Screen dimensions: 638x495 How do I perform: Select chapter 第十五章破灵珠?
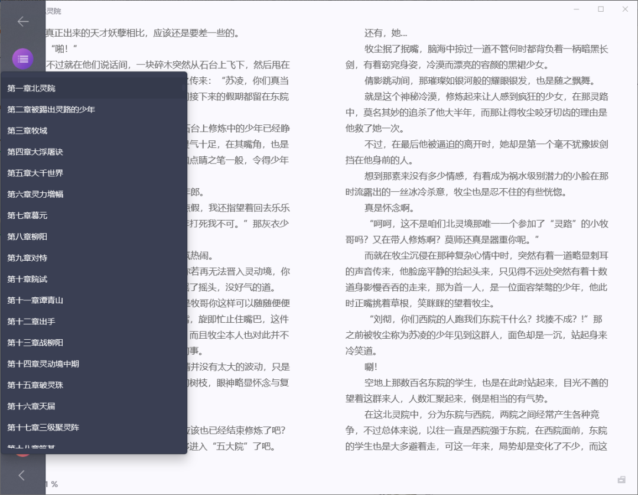pos(94,385)
